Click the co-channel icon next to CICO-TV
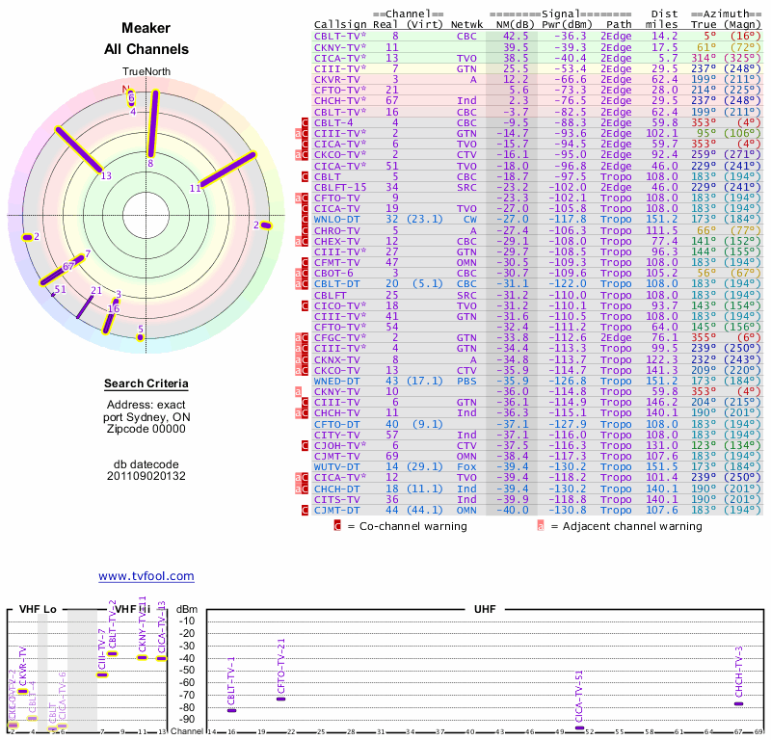The width and height of the screenshot is (771, 740). (306, 305)
